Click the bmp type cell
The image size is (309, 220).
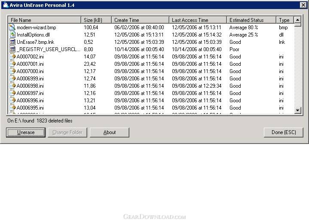point(283,27)
